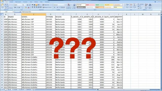162x91 pixels.
Task: Click the Font Color icon
Action: click(29, 7)
